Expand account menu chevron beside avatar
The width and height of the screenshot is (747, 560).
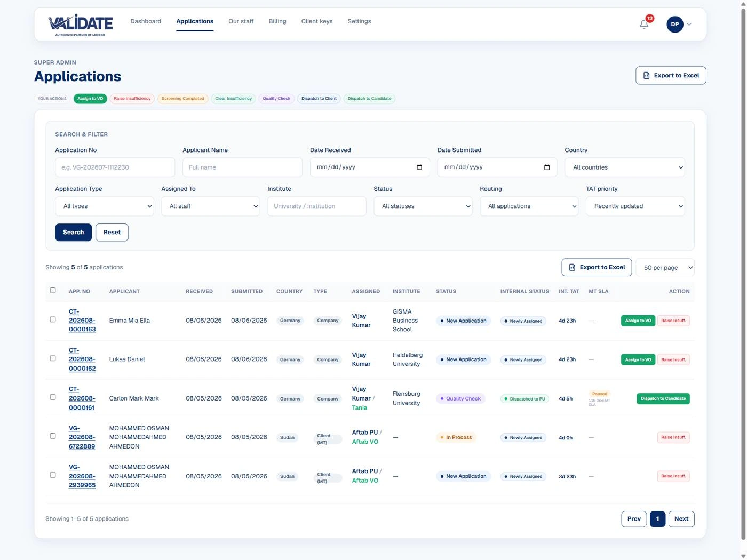pos(689,25)
